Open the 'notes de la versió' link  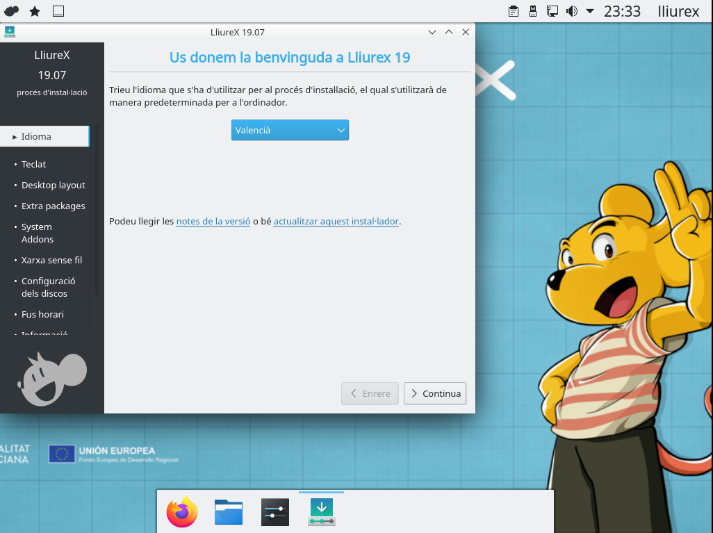click(x=213, y=222)
